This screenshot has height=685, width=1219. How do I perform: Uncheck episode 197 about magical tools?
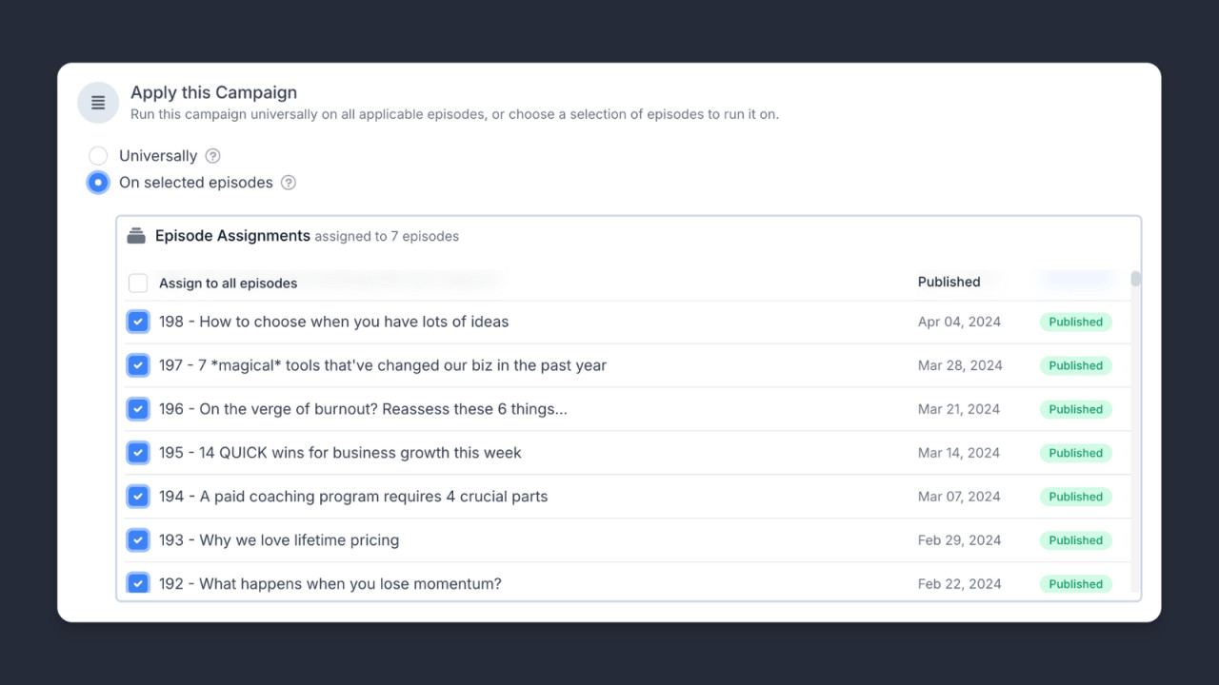[138, 365]
